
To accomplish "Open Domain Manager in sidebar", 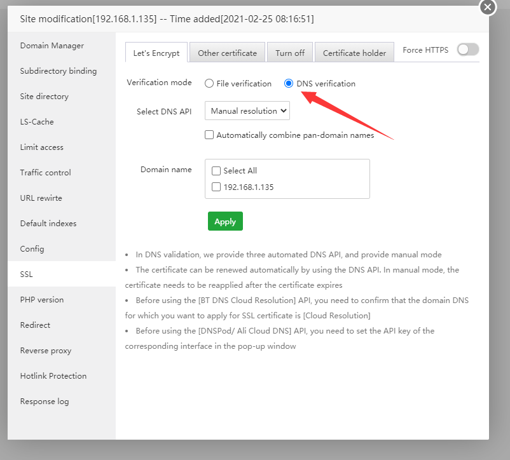I will (x=62, y=46).
